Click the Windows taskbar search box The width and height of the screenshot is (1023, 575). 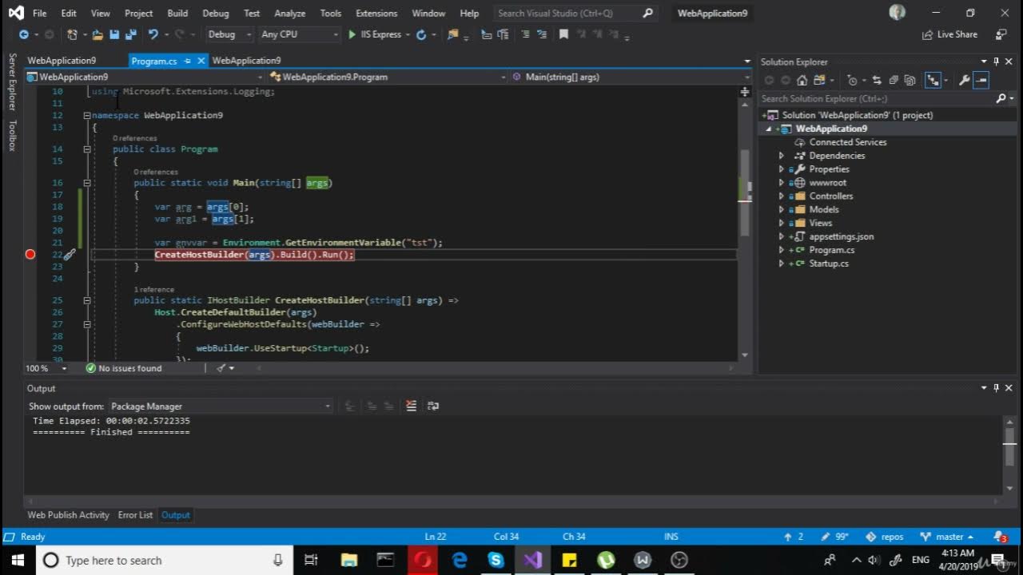tap(165, 560)
